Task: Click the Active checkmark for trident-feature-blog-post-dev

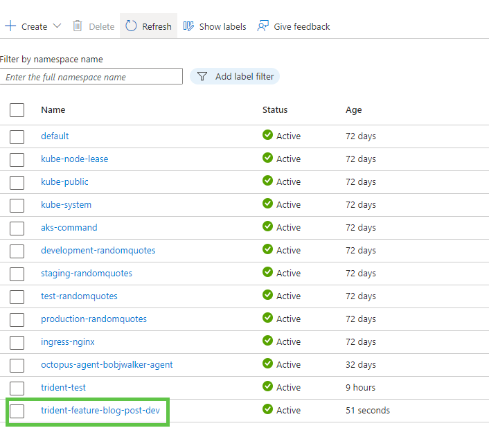Action: (267, 409)
